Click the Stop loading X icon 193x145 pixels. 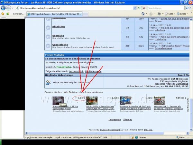(143, 8)
